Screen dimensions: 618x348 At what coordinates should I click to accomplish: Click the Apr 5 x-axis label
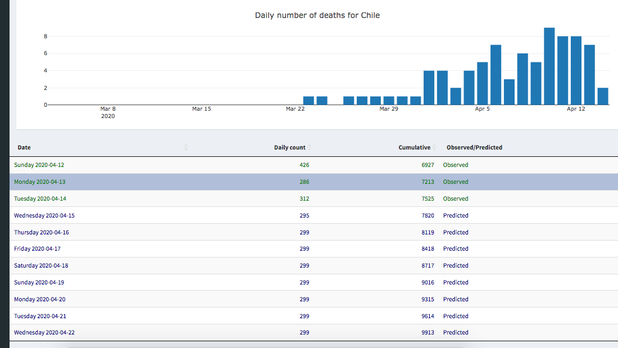click(482, 109)
